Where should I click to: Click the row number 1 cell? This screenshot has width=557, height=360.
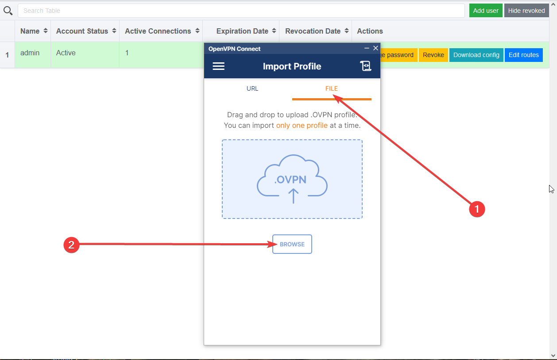pos(7,55)
